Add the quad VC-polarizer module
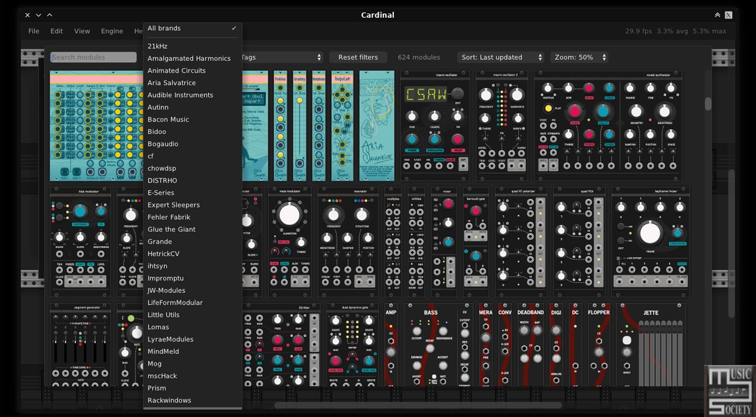The image size is (756, 417). click(521, 242)
